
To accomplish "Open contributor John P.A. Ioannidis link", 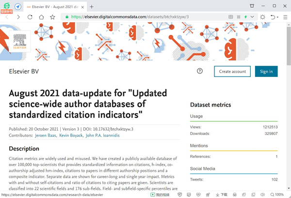I will coord(103,136).
